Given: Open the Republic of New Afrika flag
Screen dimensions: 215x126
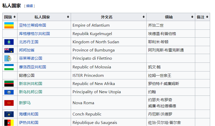Looking at the screenshot, I should pyautogui.click(x=9, y=84).
